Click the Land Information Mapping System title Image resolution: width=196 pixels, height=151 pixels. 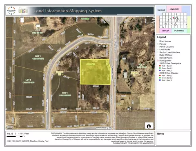click(68, 11)
